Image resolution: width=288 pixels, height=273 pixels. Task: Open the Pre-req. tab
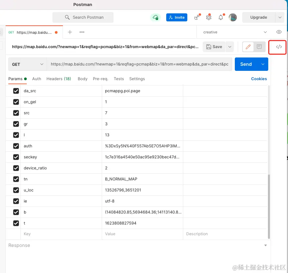point(100,79)
